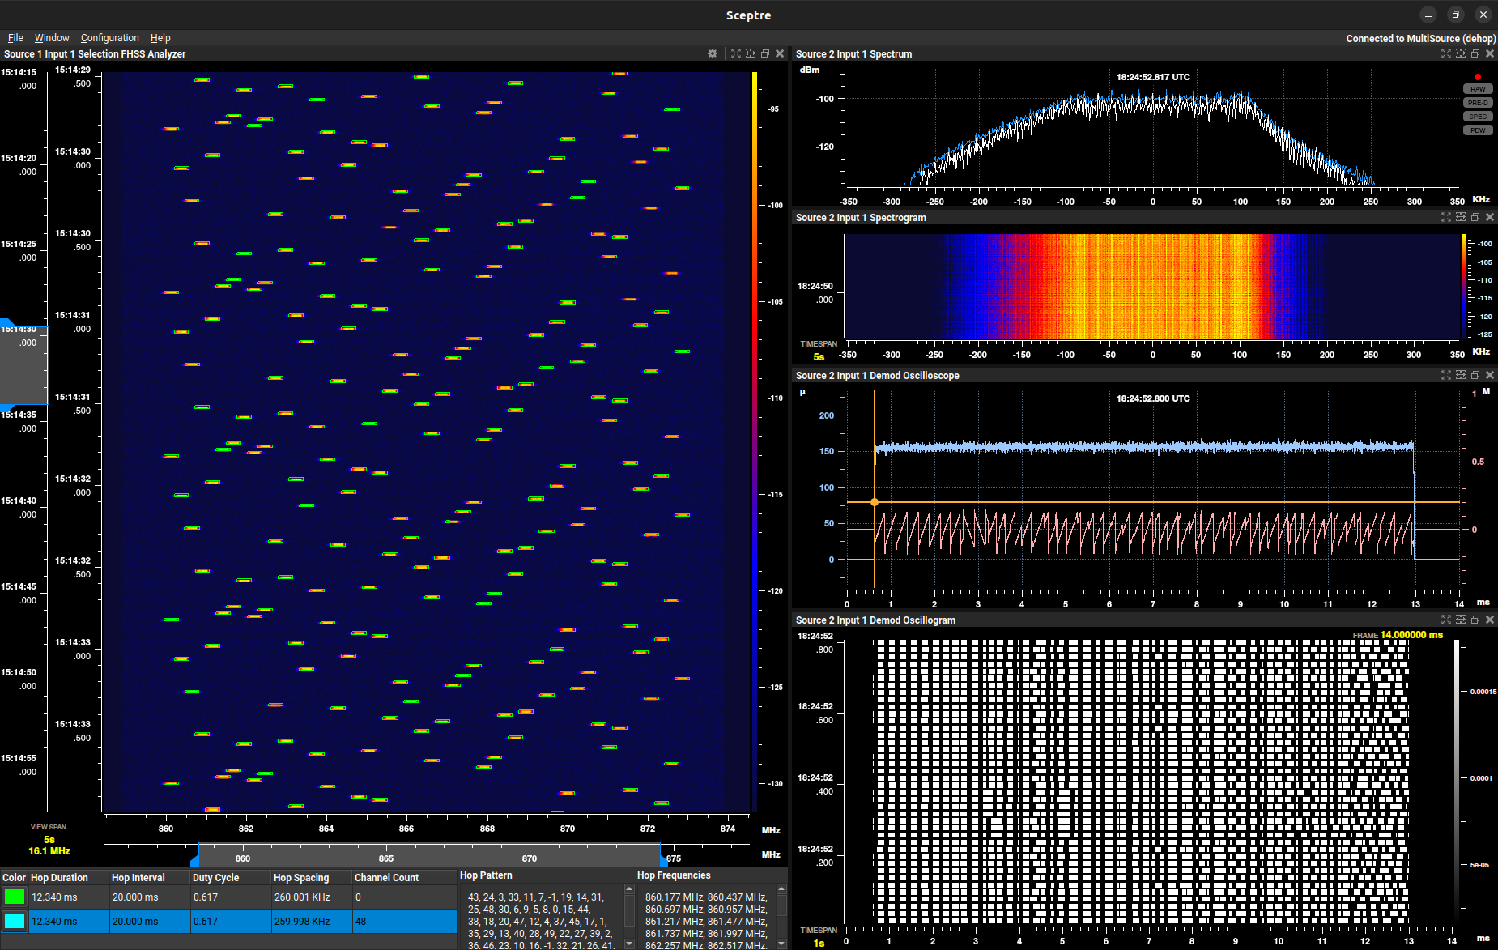The width and height of the screenshot is (1498, 950).
Task: Open the Window menu
Action: (x=52, y=38)
